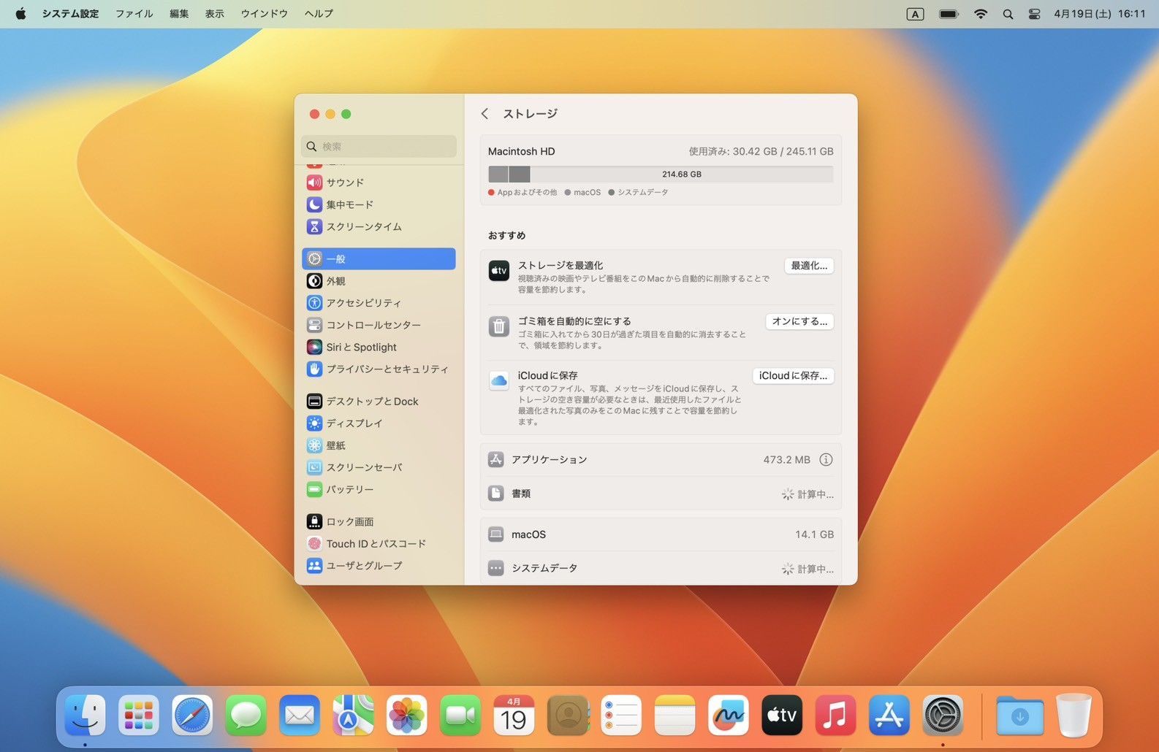Screen dimensions: 1159x752
Task: Open Calendar showing 19 in Dock
Action: [514, 715]
